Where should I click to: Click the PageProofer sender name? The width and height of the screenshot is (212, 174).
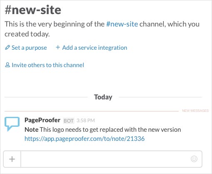click(42, 120)
